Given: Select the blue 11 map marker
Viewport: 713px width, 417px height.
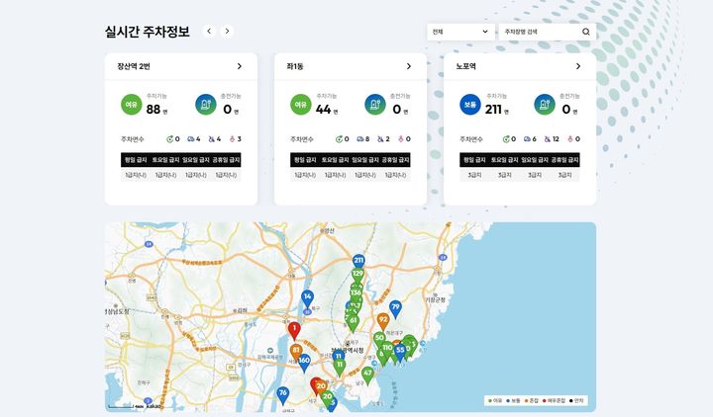Looking at the screenshot, I should click(x=338, y=357).
